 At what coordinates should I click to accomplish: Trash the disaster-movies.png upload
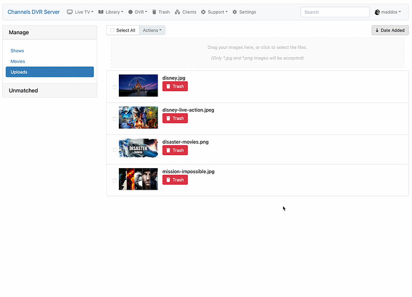click(x=175, y=150)
